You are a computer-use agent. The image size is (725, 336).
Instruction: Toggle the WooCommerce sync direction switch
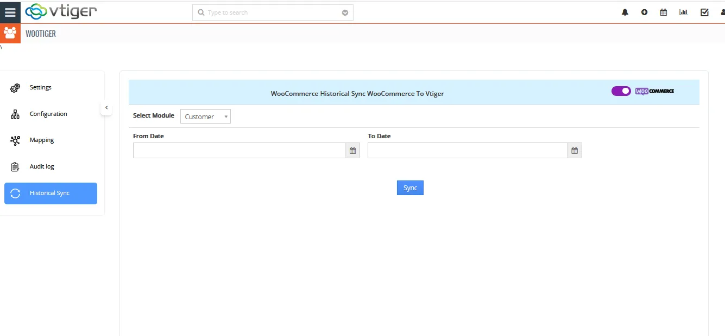(x=621, y=91)
